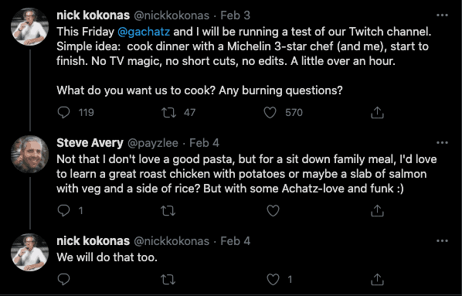Click nick kokonas's avatar on first tweet
Image resolution: width=462 pixels, height=296 pixels.
coord(29,26)
